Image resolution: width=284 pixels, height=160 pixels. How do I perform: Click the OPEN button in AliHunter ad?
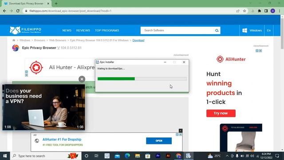pyautogui.click(x=159, y=141)
